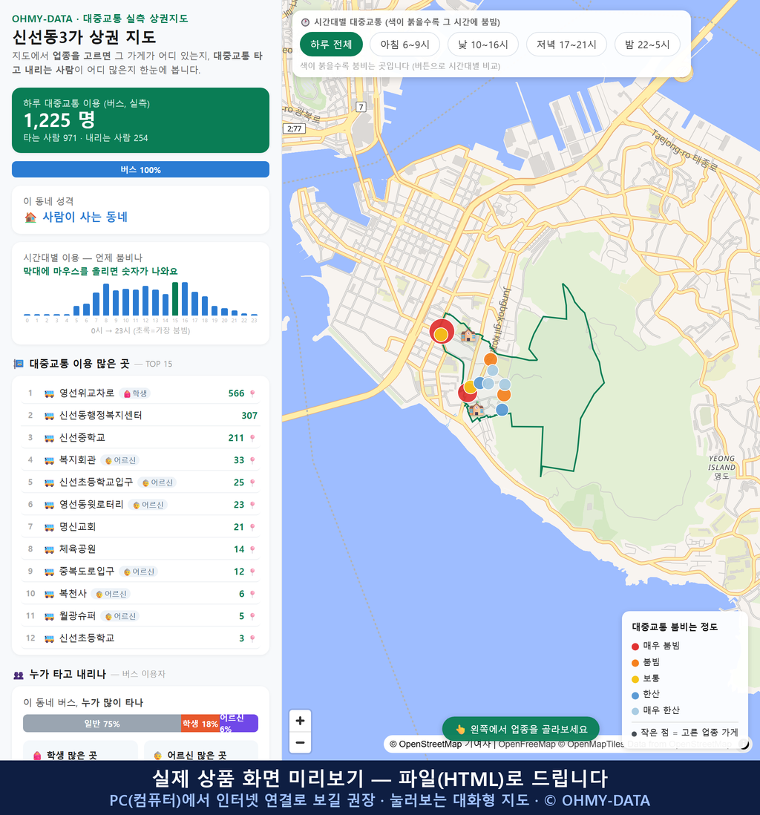Click the orange 붐빔 legend dot

pyautogui.click(x=635, y=663)
